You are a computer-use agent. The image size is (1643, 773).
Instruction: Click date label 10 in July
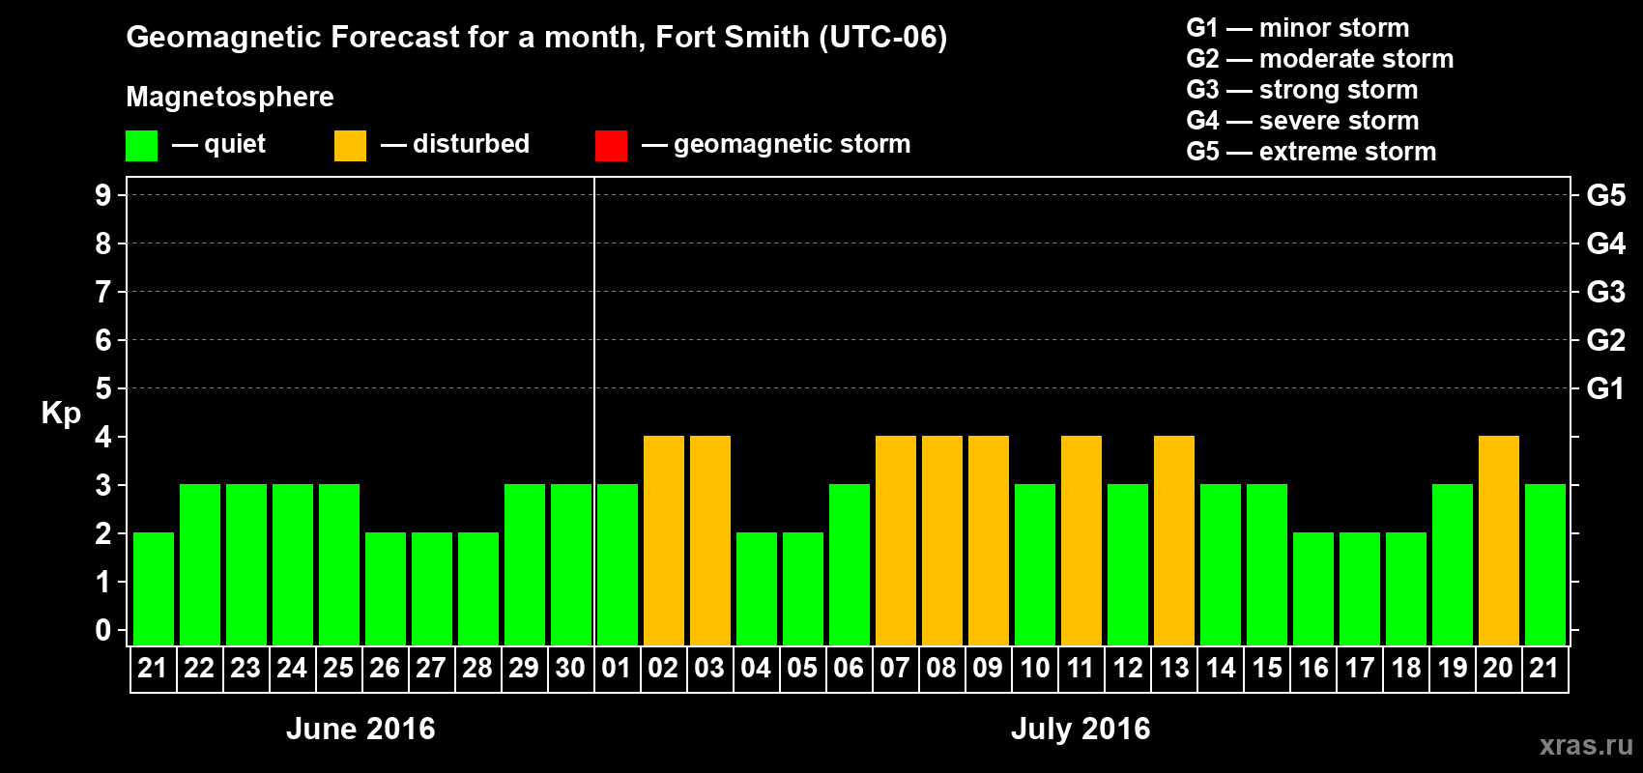[1034, 668]
